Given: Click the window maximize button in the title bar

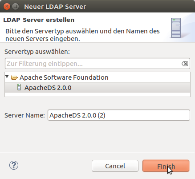Looking at the screenshot, I should click(15, 7).
